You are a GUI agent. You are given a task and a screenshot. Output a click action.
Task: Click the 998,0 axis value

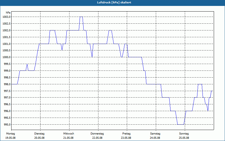pos(7,84)
